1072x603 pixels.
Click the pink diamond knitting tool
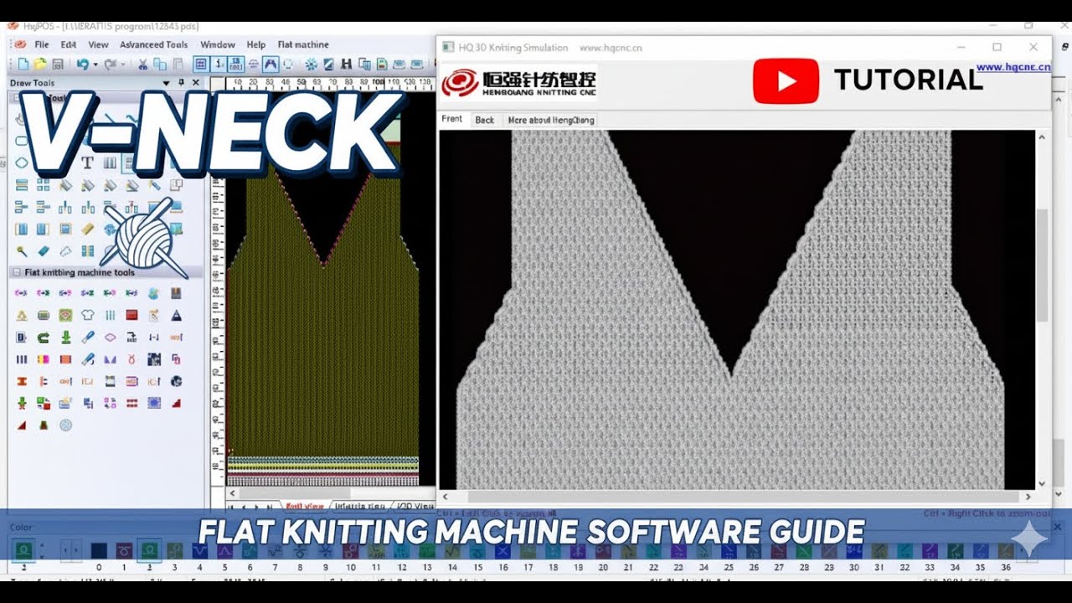pyautogui.click(x=110, y=338)
